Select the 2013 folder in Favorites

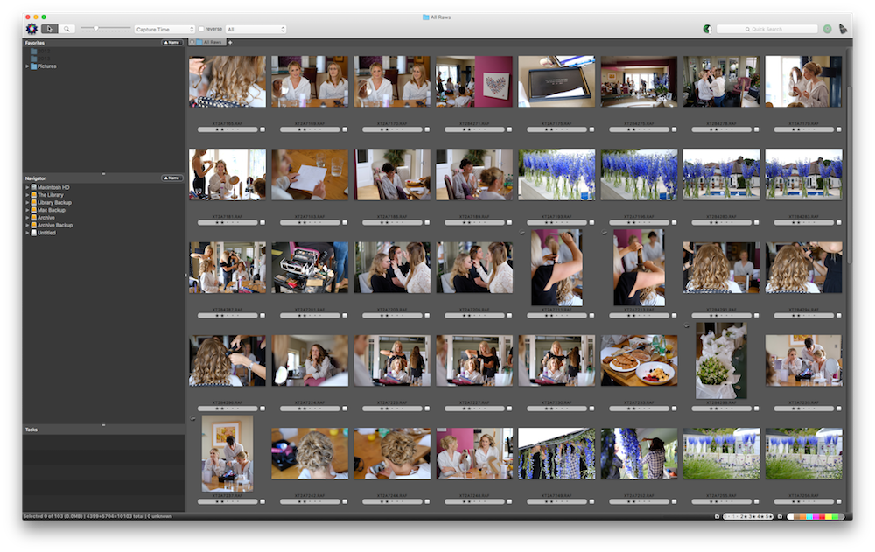click(x=40, y=59)
